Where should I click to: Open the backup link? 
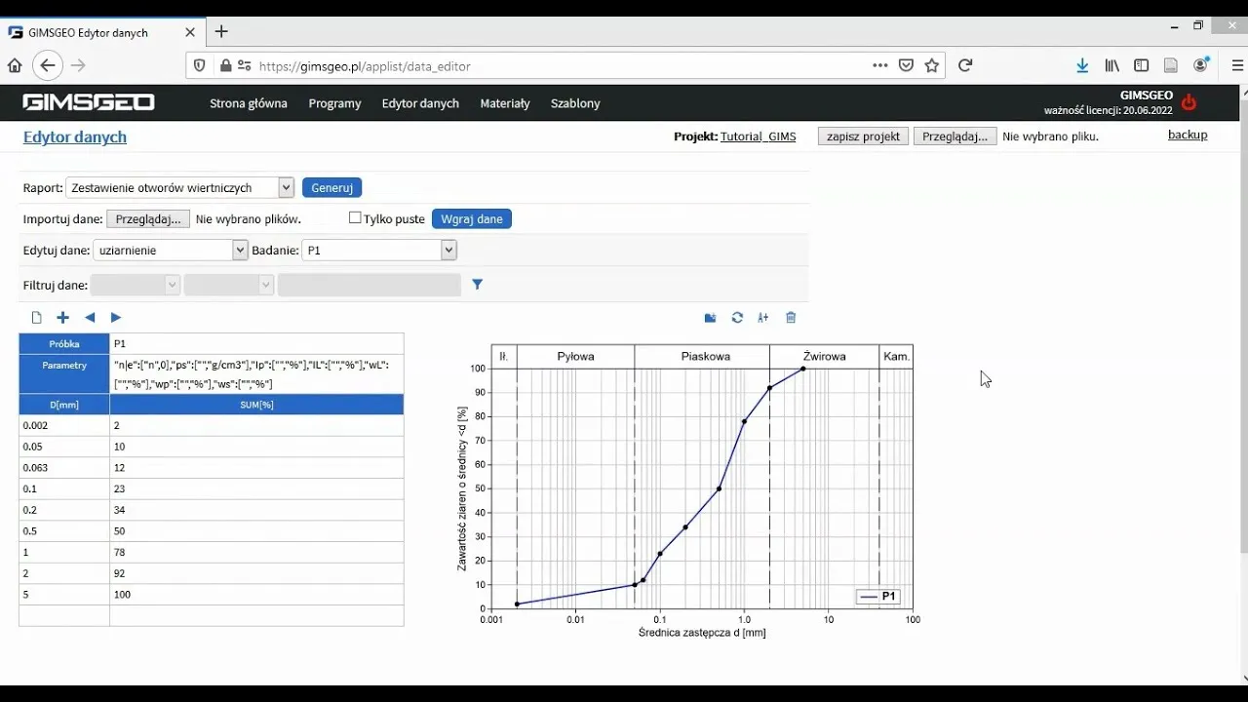pyautogui.click(x=1188, y=136)
